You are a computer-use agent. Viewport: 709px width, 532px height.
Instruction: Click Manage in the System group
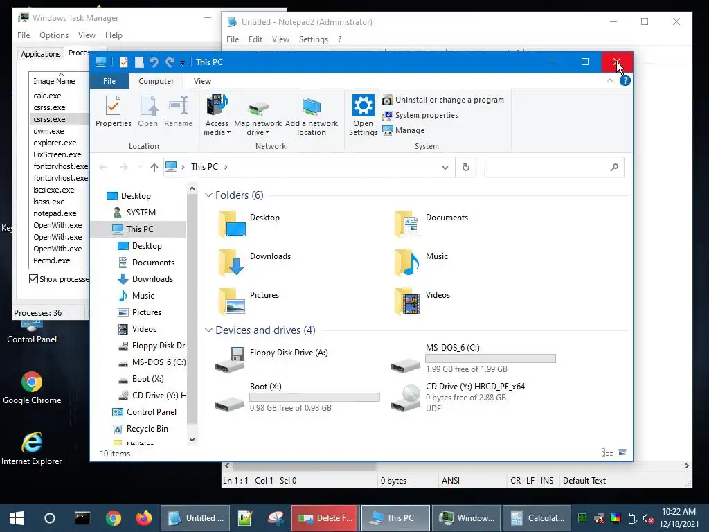[x=404, y=130]
